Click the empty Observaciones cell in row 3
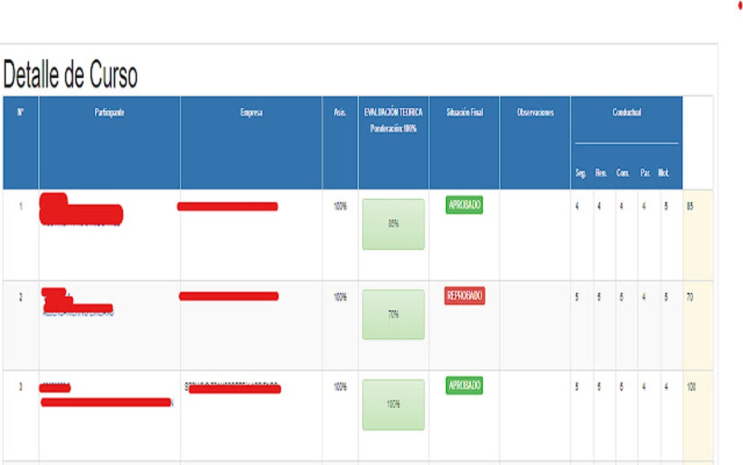The height and width of the screenshot is (465, 743). [535, 415]
